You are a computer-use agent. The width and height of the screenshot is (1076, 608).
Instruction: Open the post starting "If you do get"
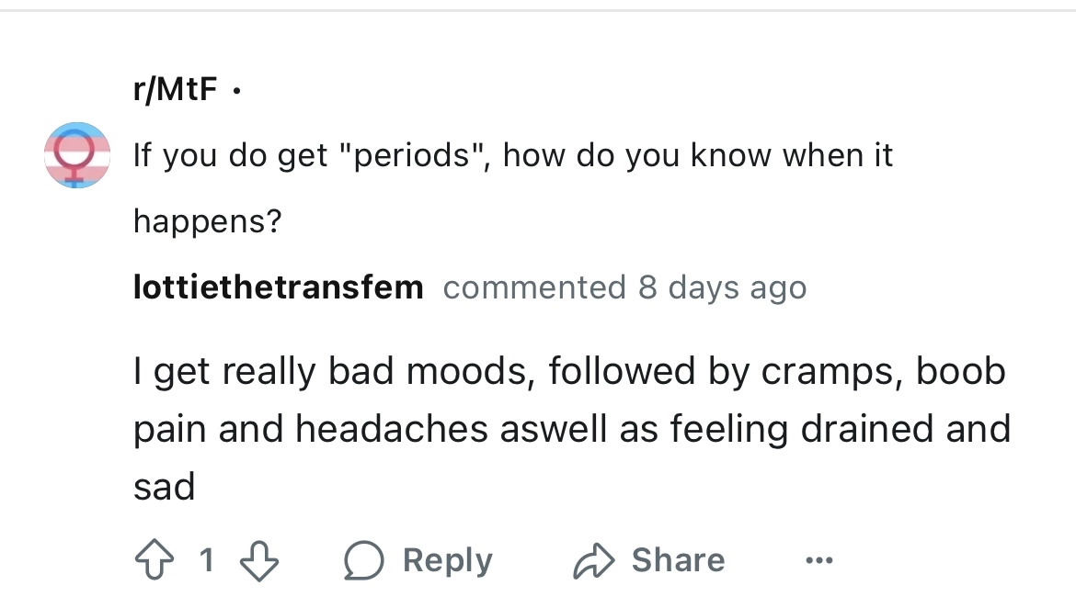click(x=512, y=155)
